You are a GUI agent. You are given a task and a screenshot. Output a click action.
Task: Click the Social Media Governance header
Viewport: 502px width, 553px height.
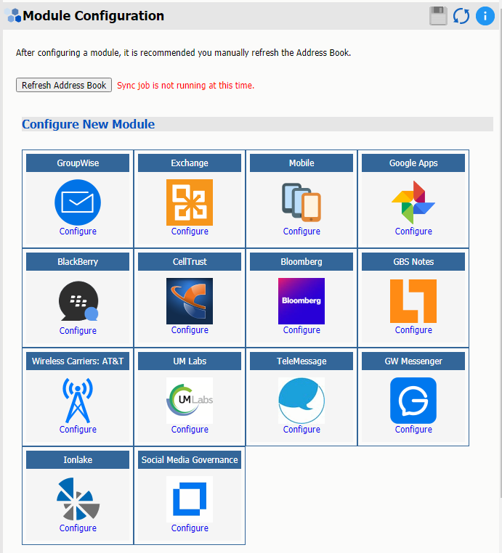click(190, 460)
